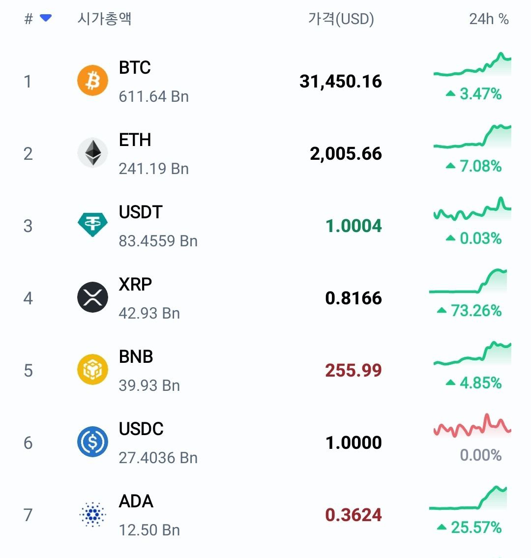Sort by the 가격(USD) column header

(x=341, y=19)
